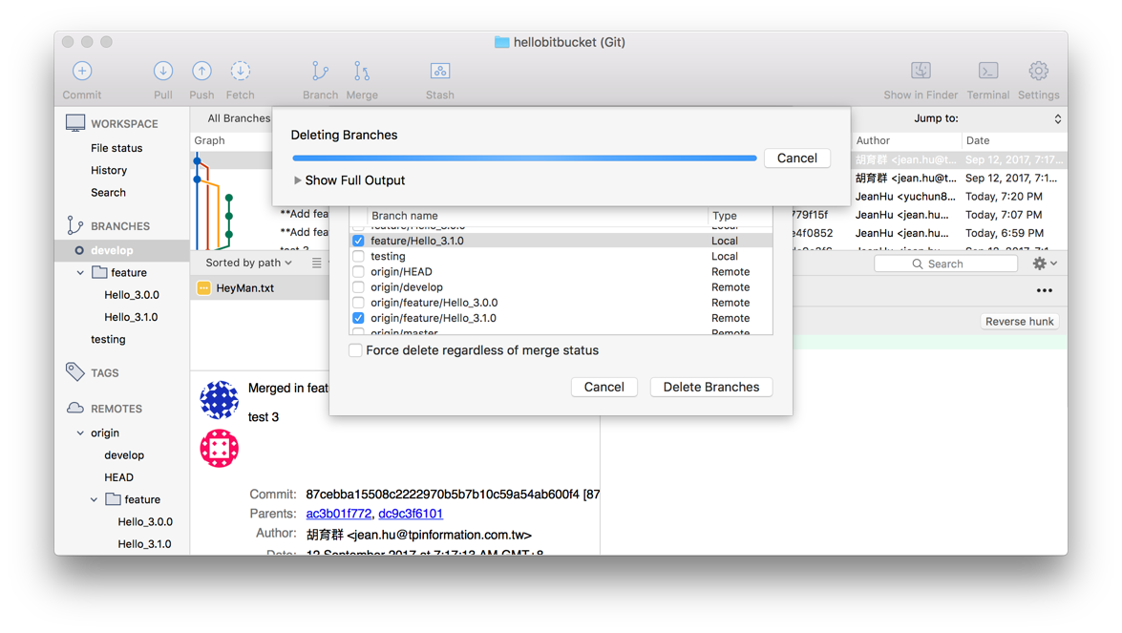Click the Reverse hunk button

point(1019,322)
